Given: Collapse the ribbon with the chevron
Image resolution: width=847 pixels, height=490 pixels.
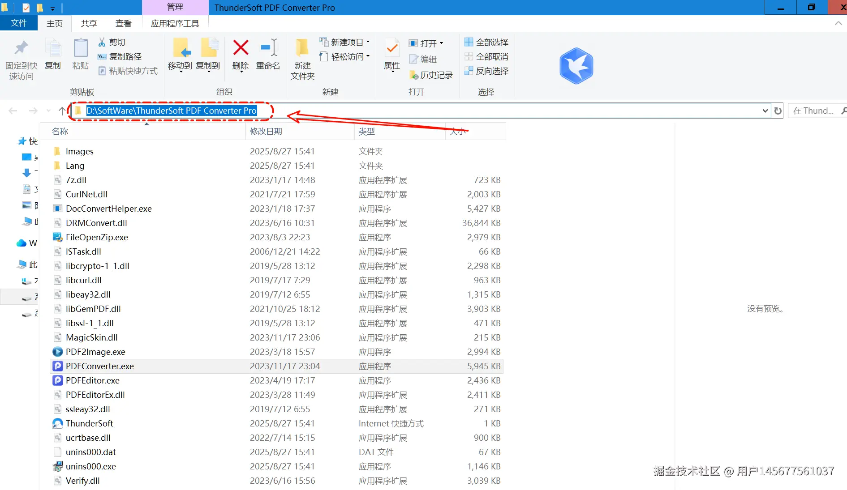Looking at the screenshot, I should tap(838, 23).
